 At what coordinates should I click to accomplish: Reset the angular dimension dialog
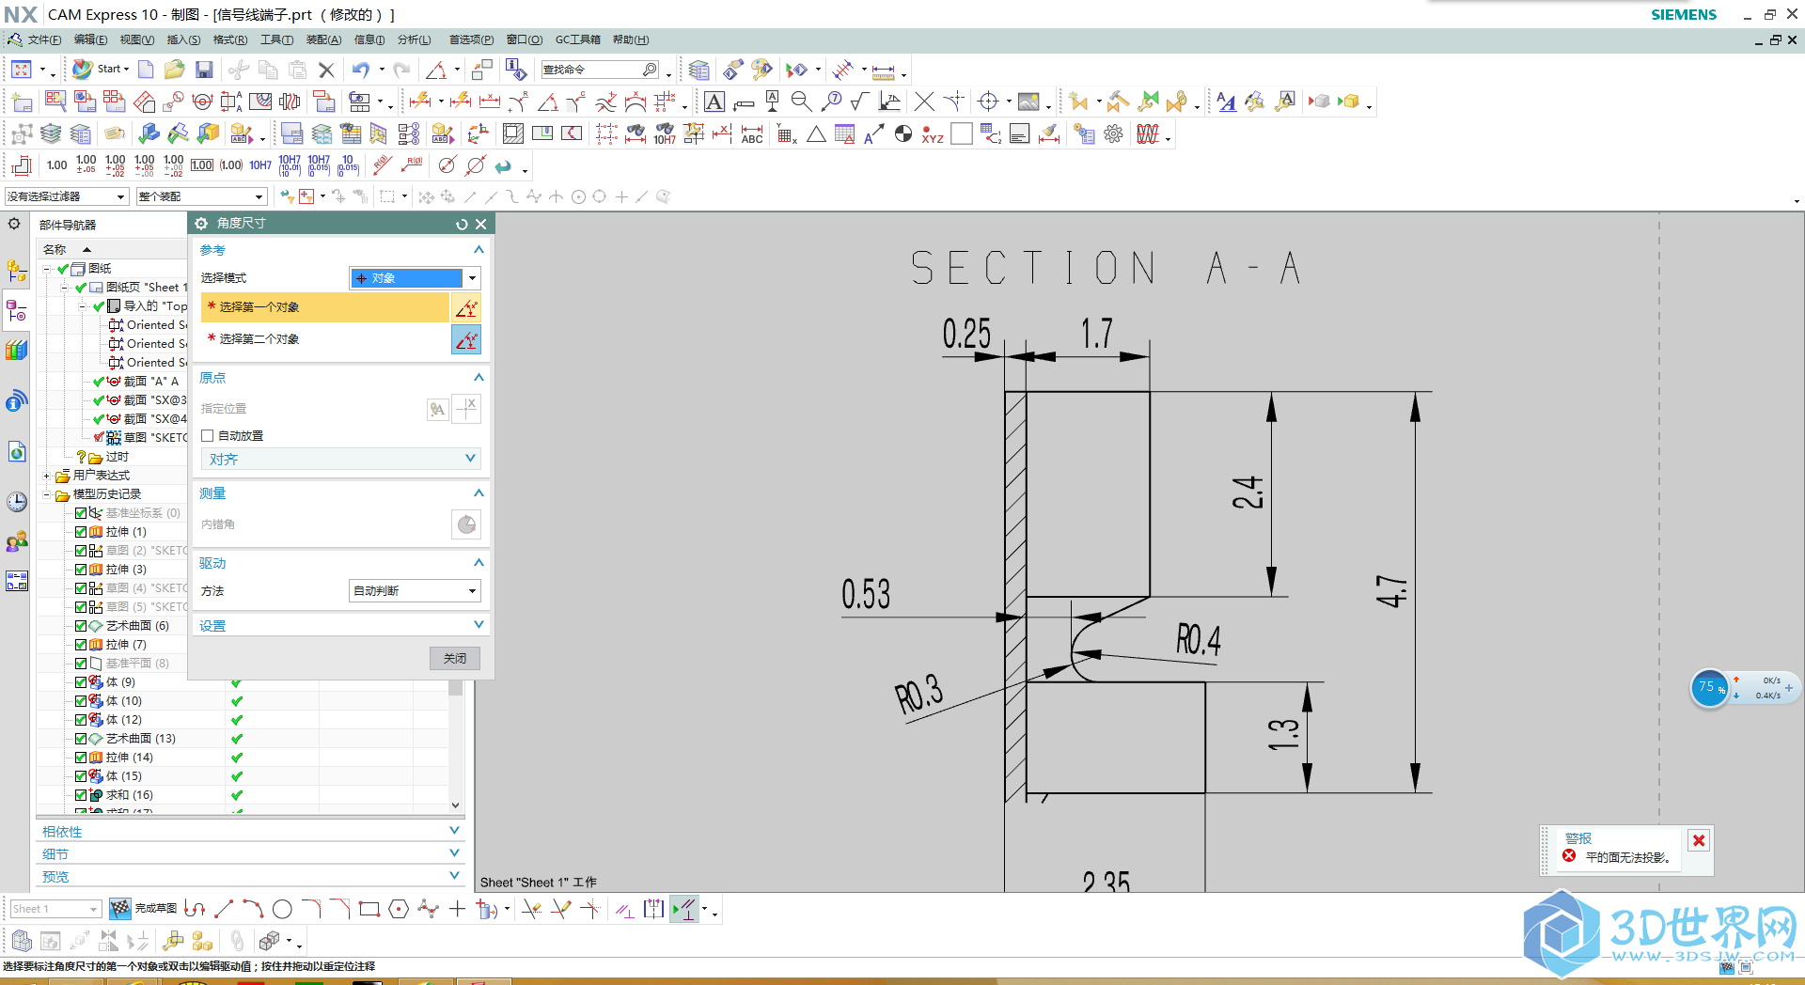462,224
